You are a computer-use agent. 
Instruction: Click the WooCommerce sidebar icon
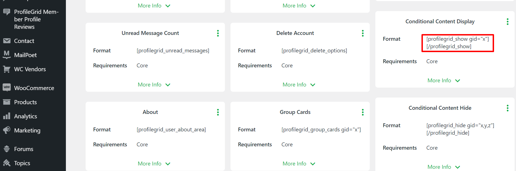7,88
